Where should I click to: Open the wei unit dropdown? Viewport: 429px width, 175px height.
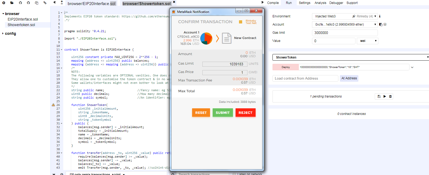368,41
